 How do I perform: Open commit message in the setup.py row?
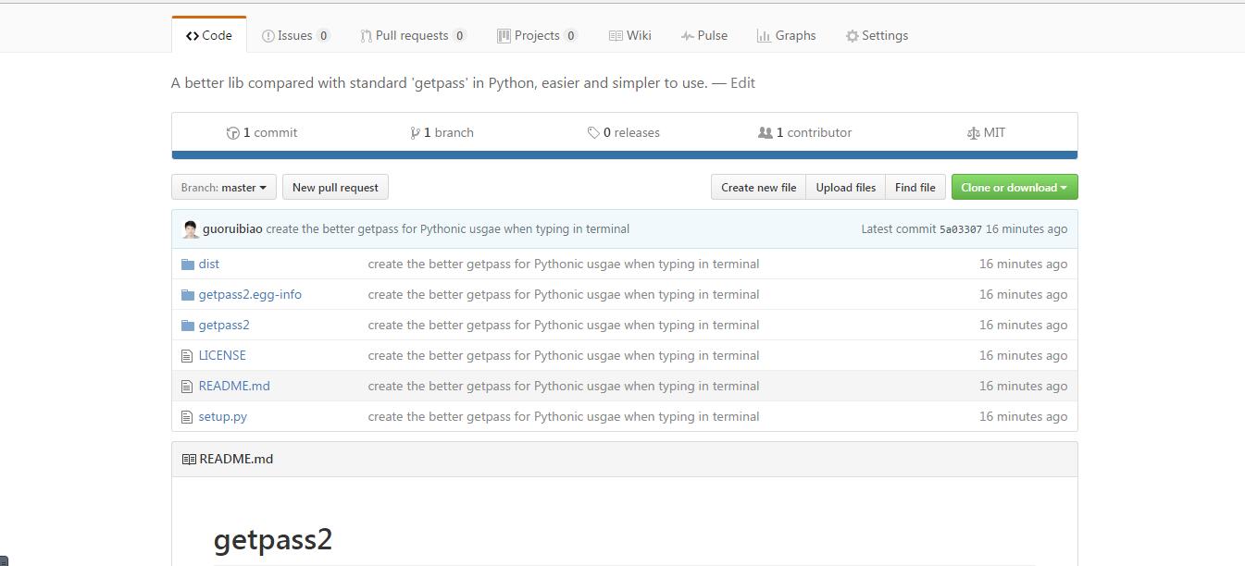click(564, 416)
